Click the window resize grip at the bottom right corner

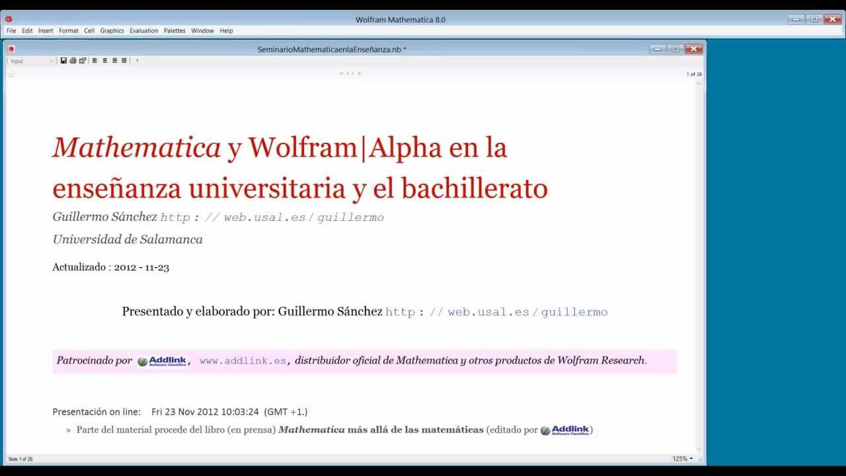700,459
